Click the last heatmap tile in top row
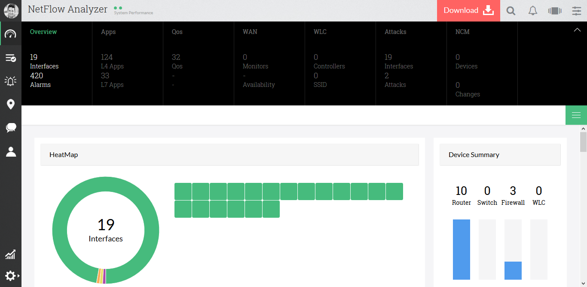This screenshot has width=587, height=287. click(394, 191)
